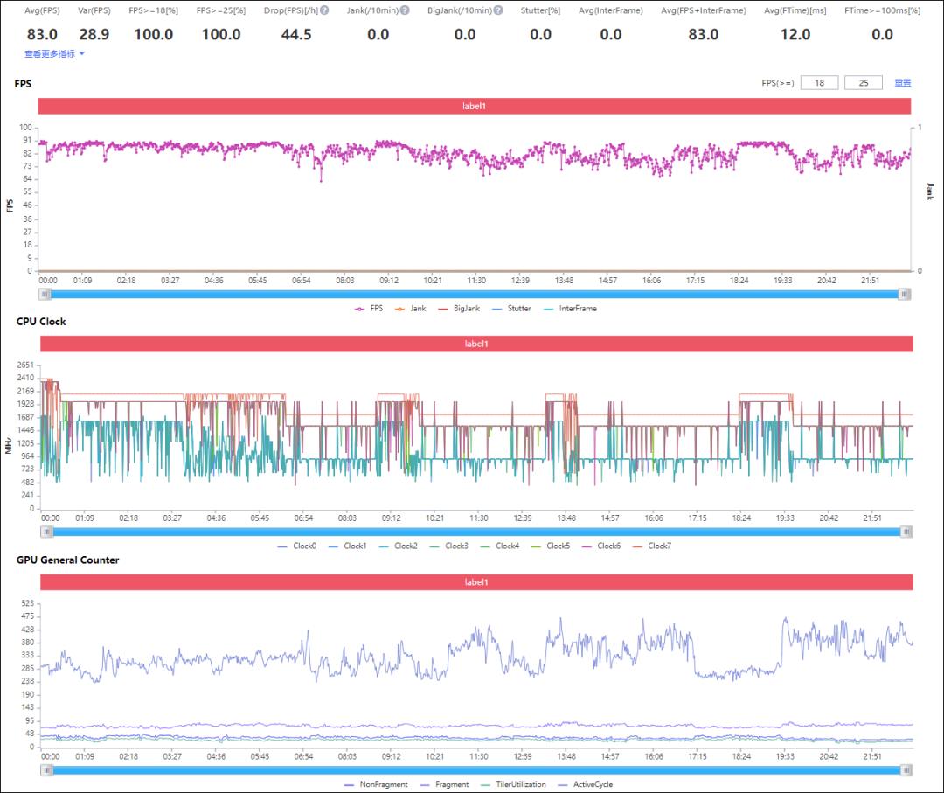This screenshot has width=944, height=793.
Task: Select the label1 bar above FPS chart
Action: click(x=475, y=106)
